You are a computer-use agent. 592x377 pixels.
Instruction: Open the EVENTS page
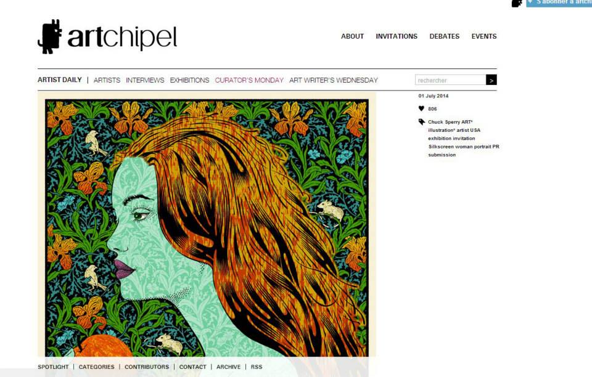(484, 36)
